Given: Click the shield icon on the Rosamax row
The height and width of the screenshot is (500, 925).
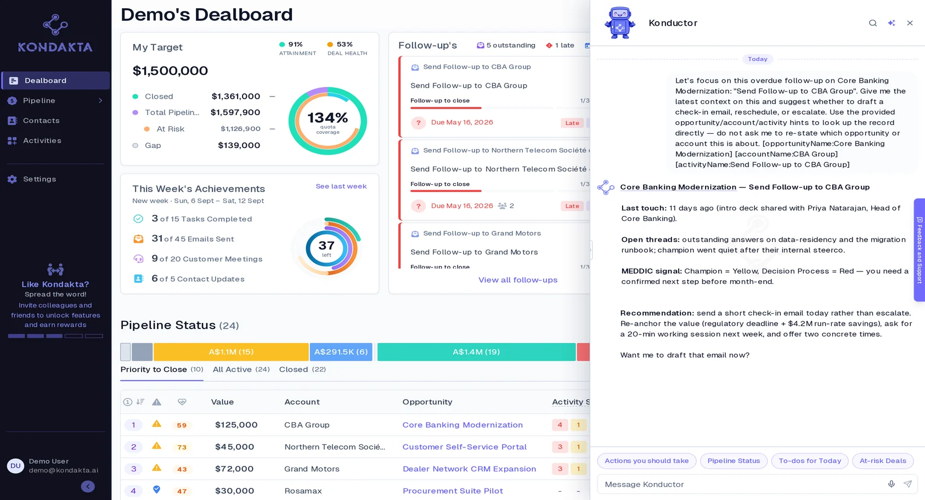Looking at the screenshot, I should [157, 490].
